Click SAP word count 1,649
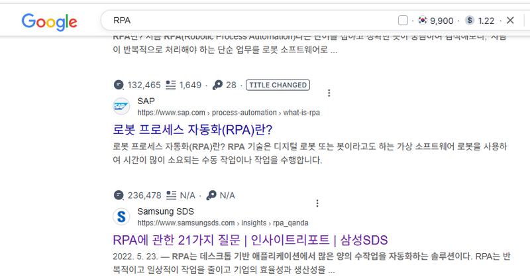 [x=190, y=85]
